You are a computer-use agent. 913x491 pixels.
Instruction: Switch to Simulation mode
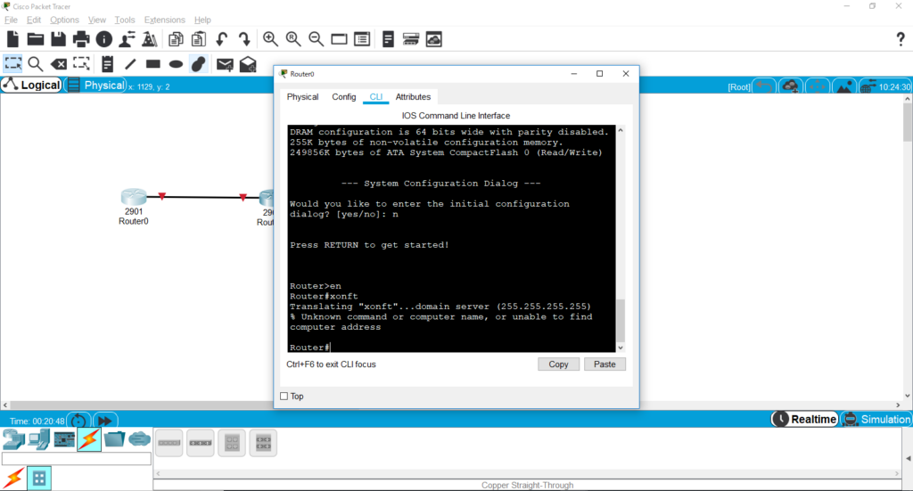[x=876, y=420]
